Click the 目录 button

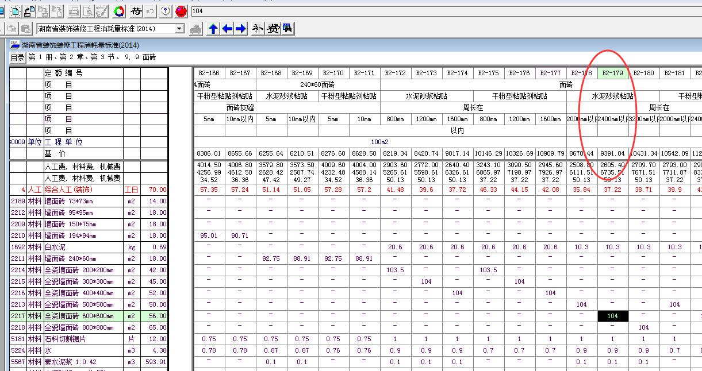pos(18,57)
